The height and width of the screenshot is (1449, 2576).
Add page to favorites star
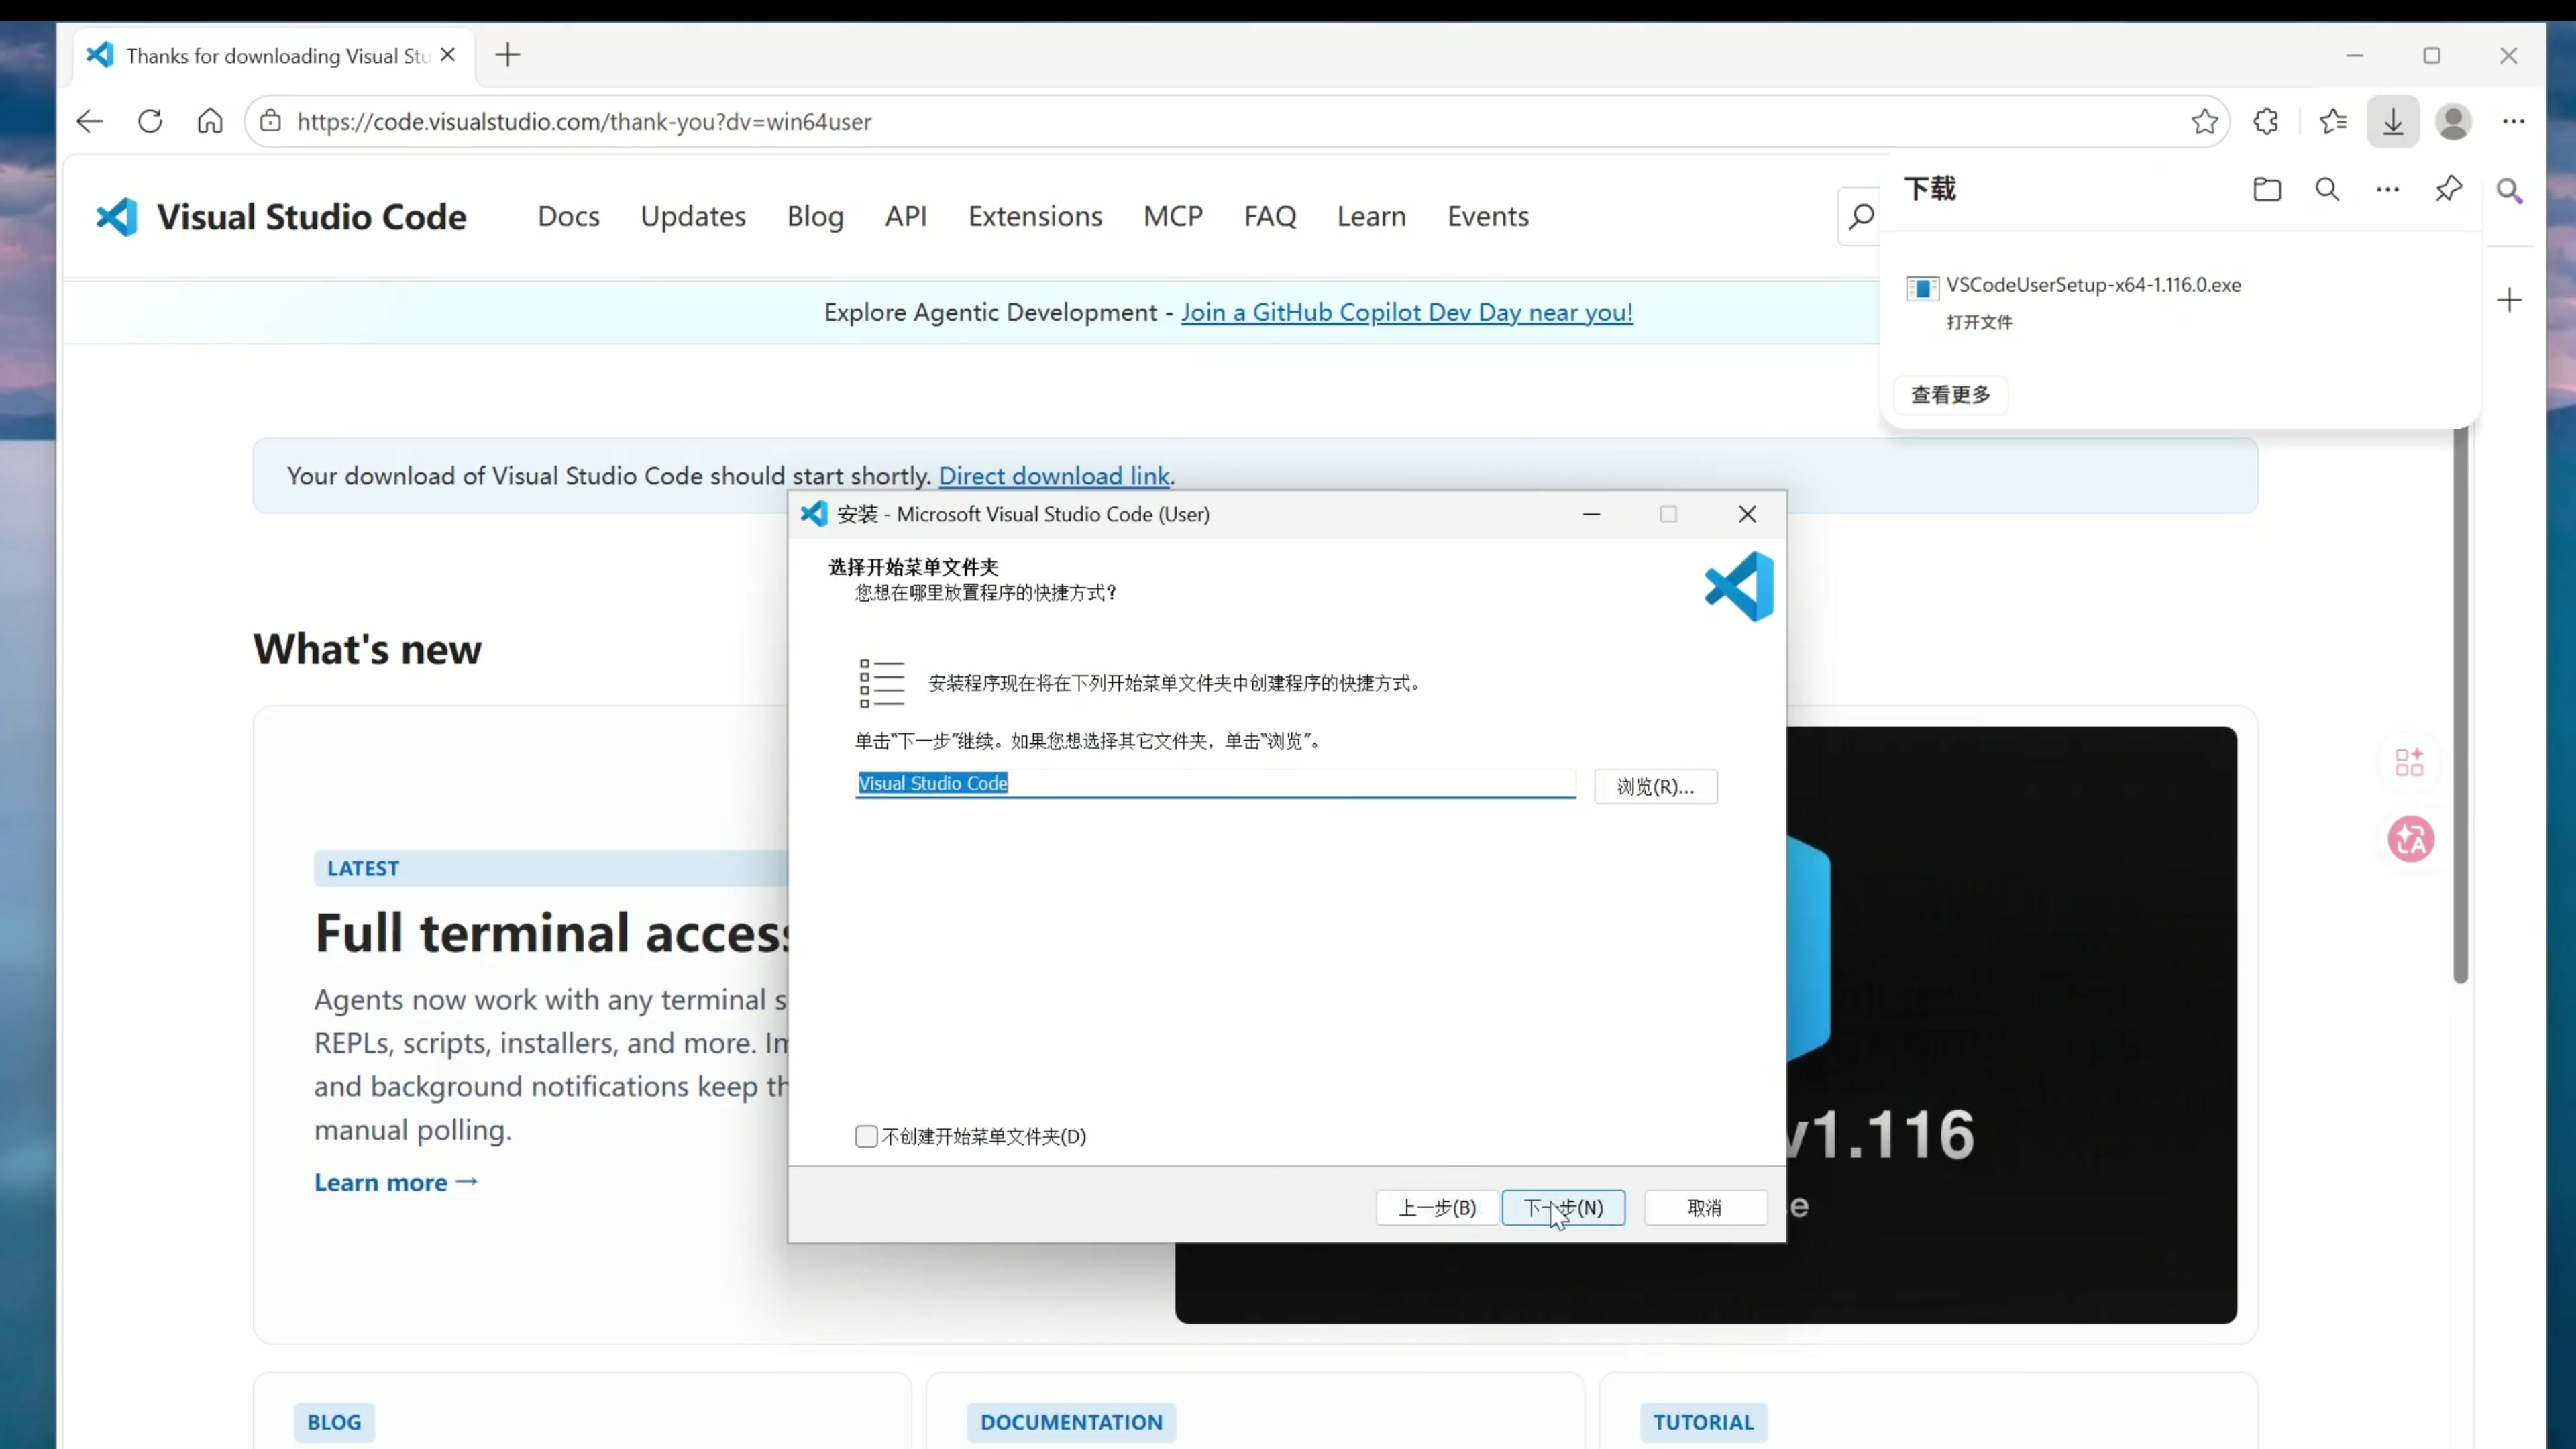(2204, 122)
